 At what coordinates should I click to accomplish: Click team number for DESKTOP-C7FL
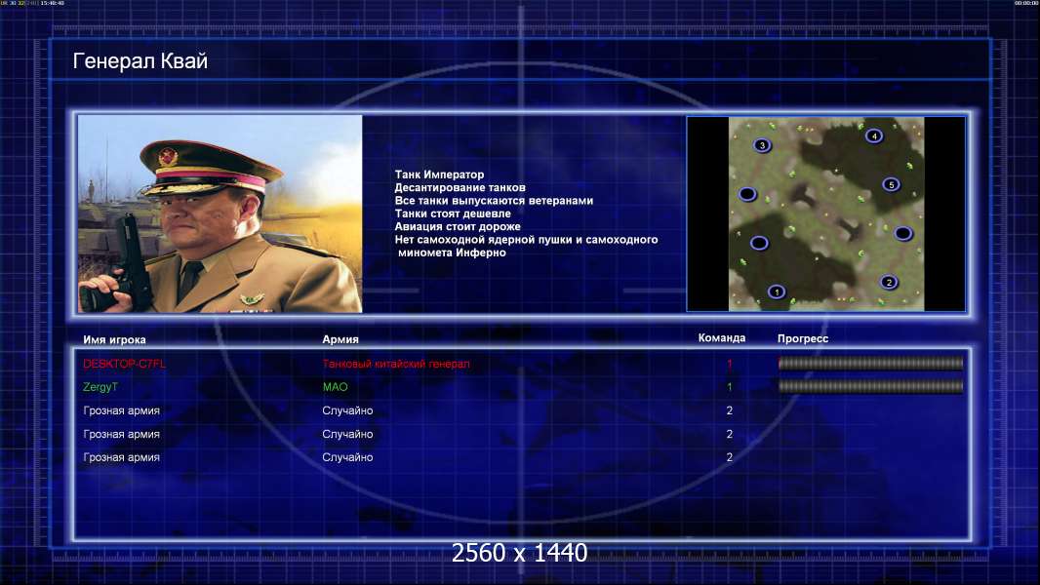pyautogui.click(x=729, y=364)
